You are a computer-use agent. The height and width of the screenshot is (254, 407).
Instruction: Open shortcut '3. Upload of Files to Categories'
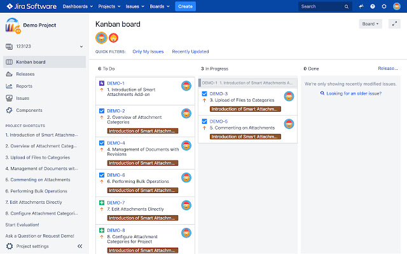click(38, 157)
